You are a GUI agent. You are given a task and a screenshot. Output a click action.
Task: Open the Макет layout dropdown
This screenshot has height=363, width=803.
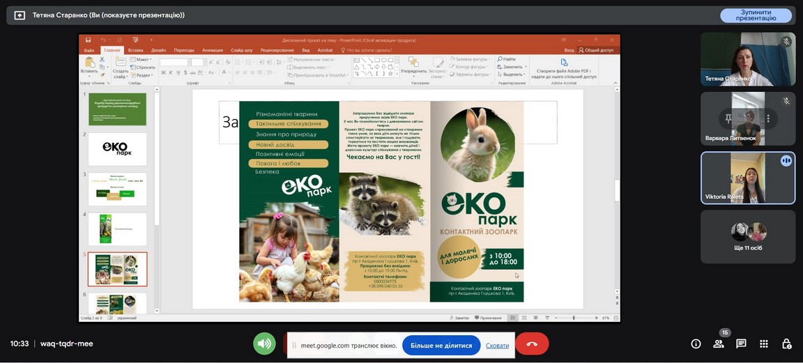pyautogui.click(x=141, y=59)
